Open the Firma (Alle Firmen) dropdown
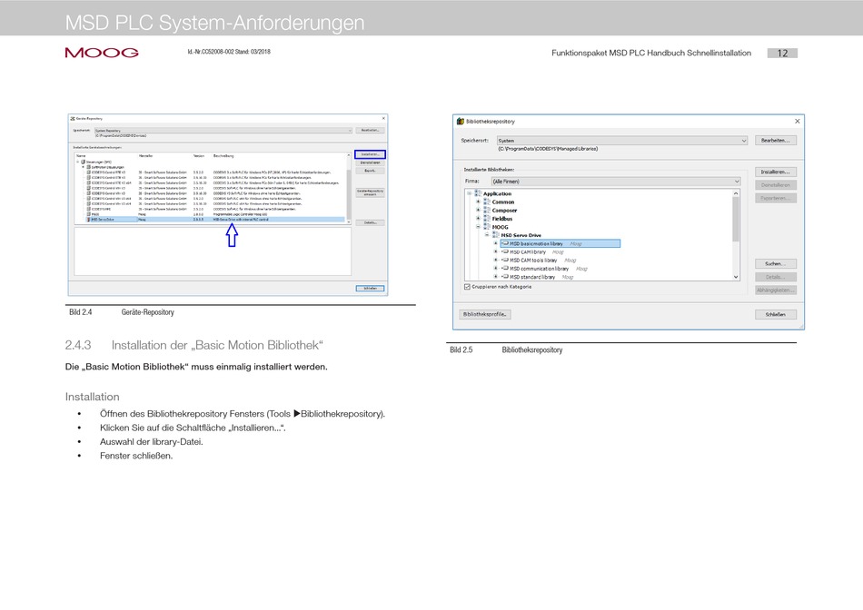The image size is (863, 610). click(616, 181)
